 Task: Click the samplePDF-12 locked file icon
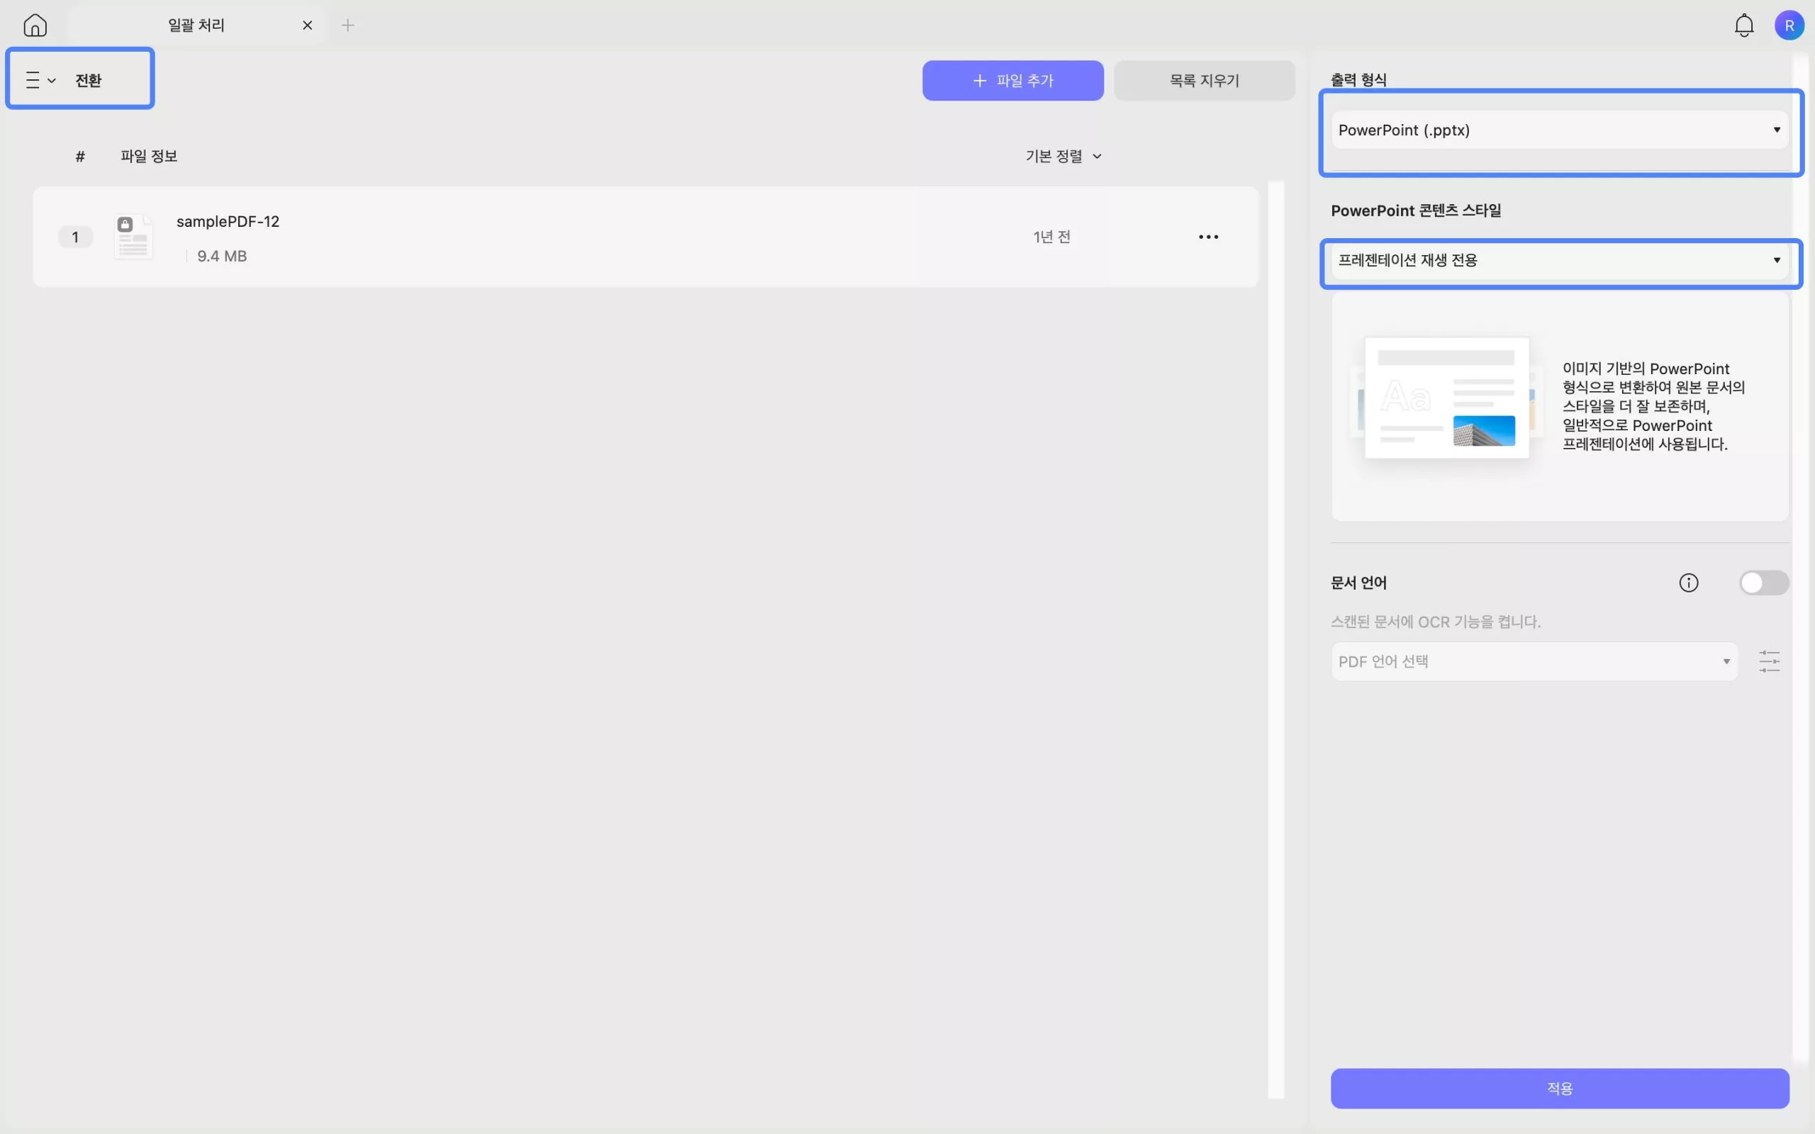(133, 237)
